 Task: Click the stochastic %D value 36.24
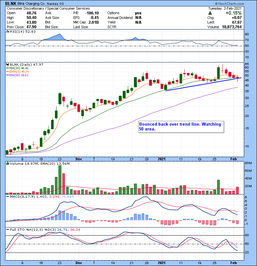point(75,230)
